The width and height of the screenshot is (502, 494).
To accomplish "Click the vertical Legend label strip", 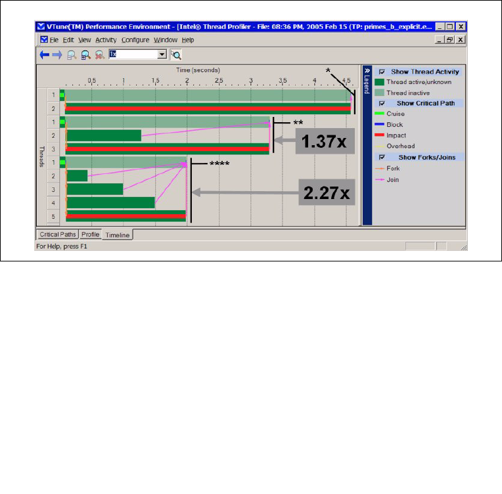I will [367, 84].
